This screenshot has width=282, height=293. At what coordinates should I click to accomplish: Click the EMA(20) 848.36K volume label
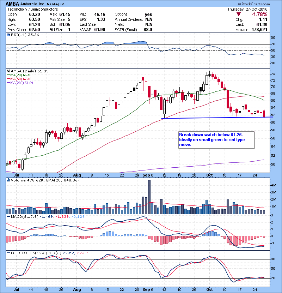click(x=63, y=180)
